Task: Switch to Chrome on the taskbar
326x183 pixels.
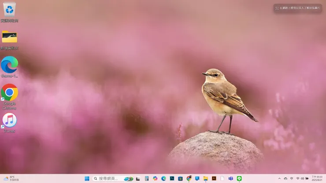Action: point(189,179)
